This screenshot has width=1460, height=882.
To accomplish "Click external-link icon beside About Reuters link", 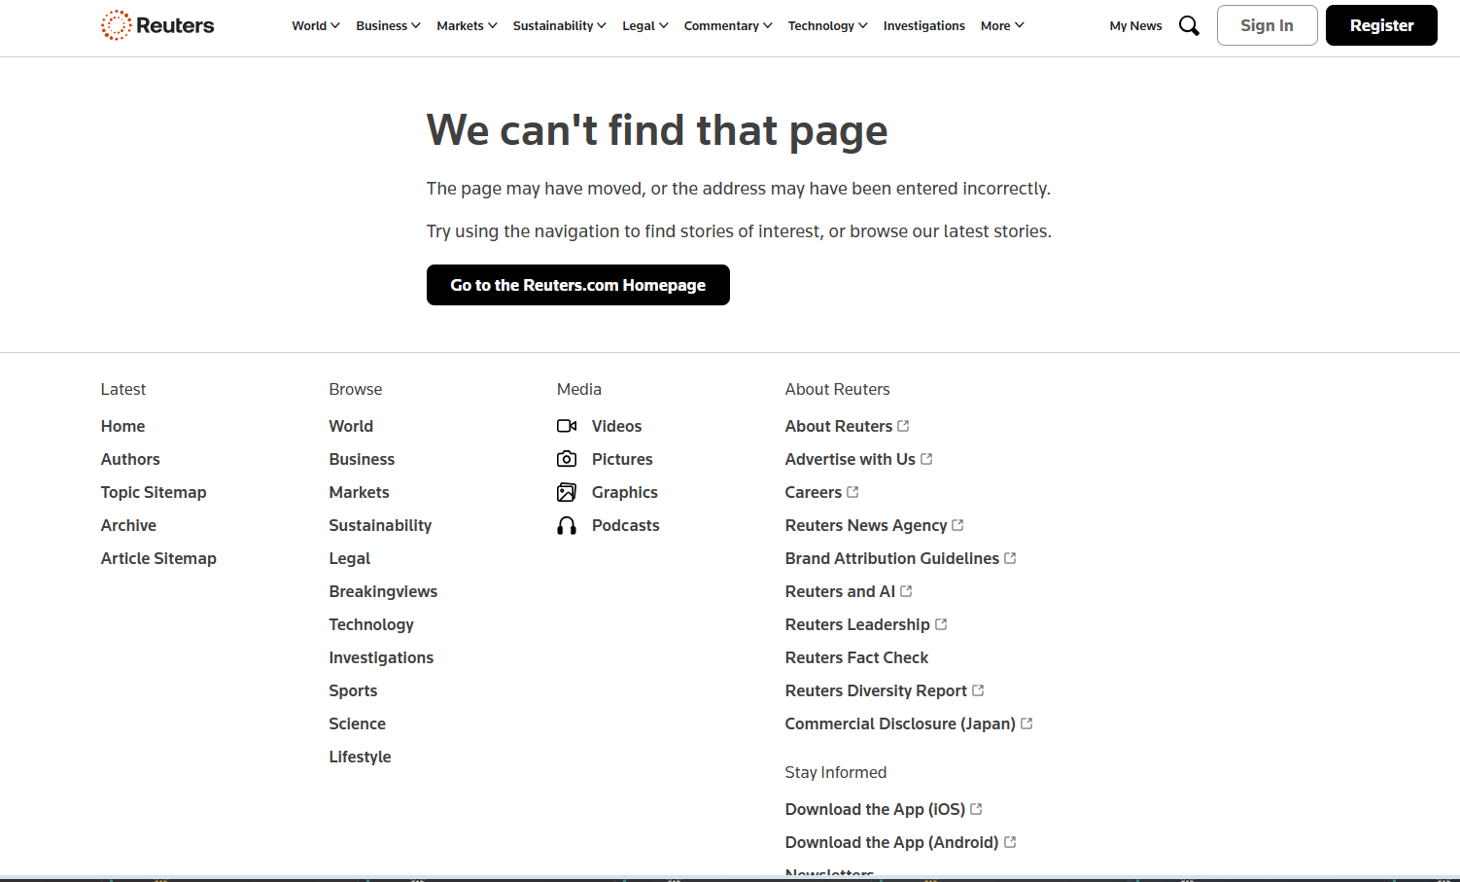I will 903,426.
